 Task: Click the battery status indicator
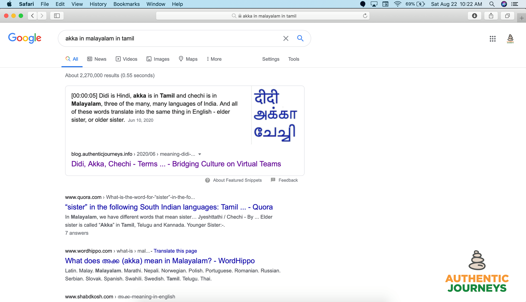point(415,4)
